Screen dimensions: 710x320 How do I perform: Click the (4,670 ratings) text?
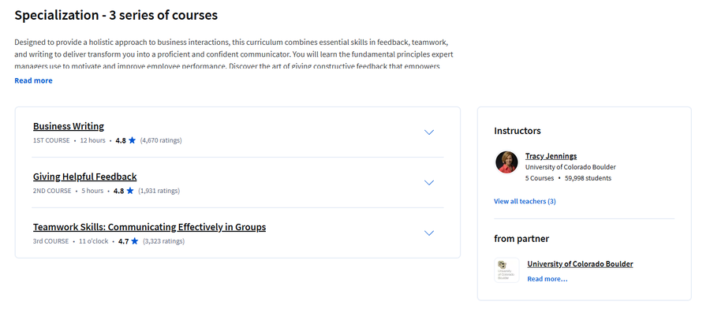(161, 140)
